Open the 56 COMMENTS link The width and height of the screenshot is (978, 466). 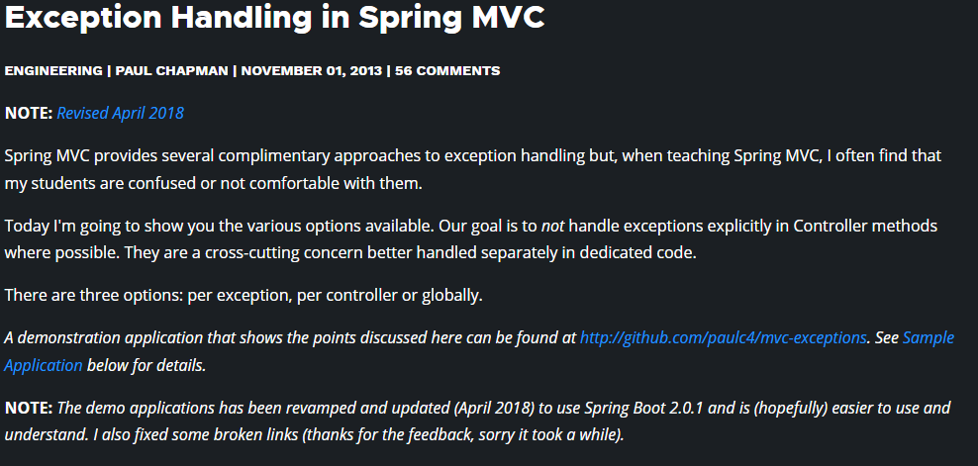(x=447, y=70)
